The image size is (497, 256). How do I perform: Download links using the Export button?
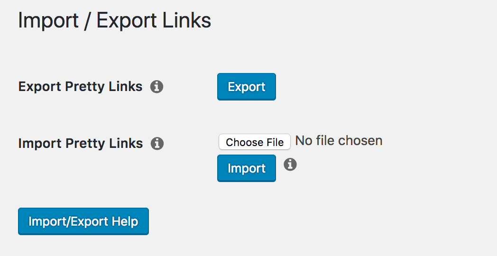(x=247, y=87)
